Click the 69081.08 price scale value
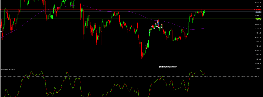This screenshot has width=263, height=97. 258,3
